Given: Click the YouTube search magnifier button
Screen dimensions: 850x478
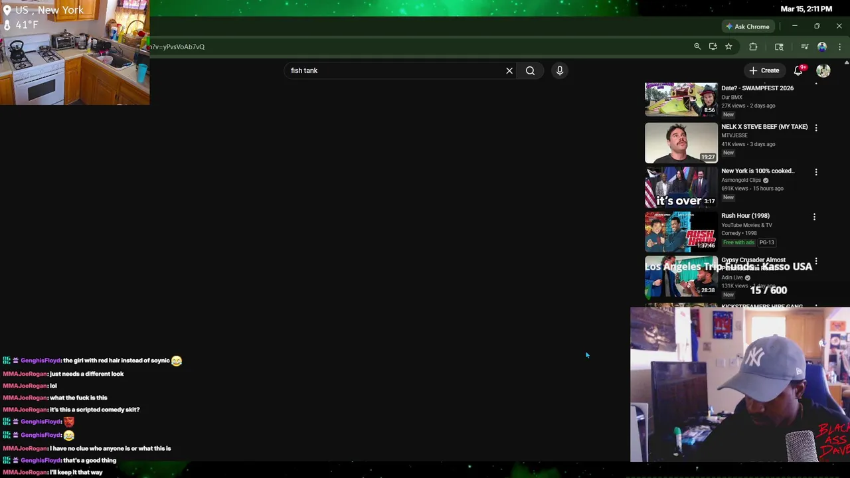Looking at the screenshot, I should coord(530,70).
